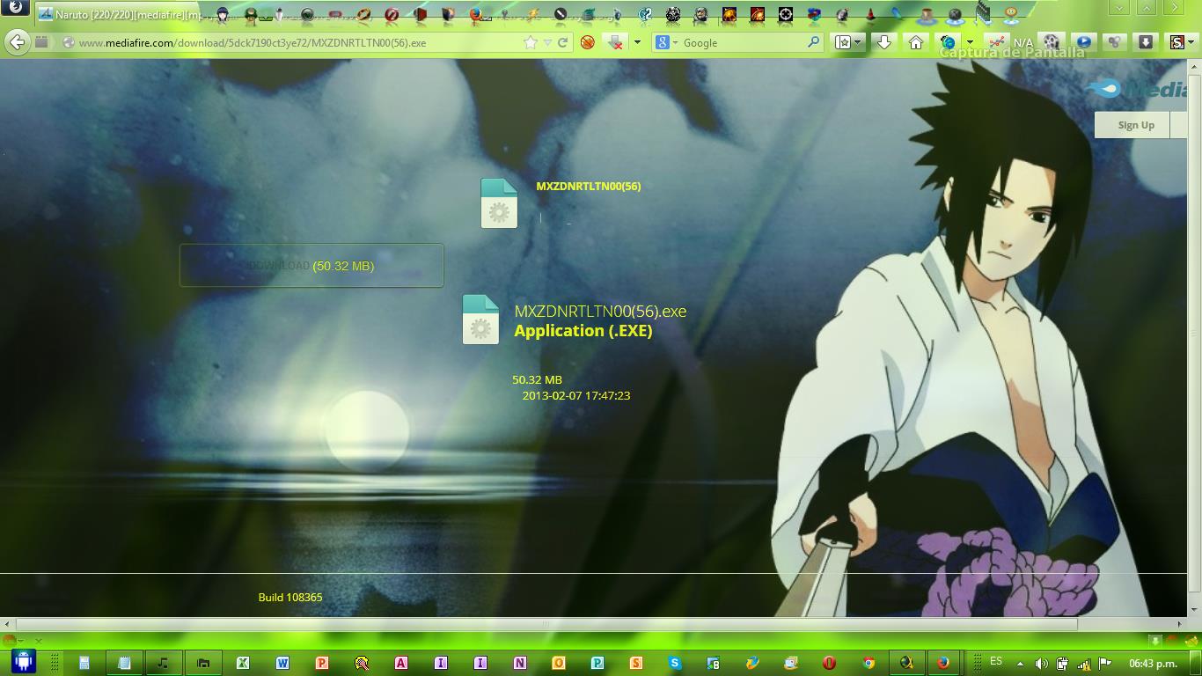Click the speaker icon in the system tray
Image resolution: width=1202 pixels, height=676 pixels.
[x=1042, y=664]
